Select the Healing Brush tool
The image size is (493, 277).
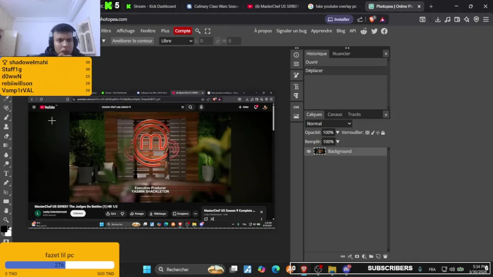coord(6,108)
